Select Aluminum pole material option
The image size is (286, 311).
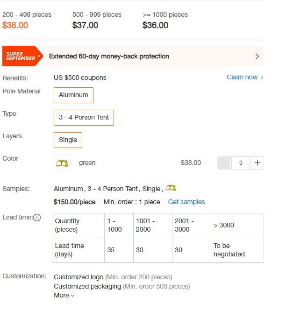[73, 95]
